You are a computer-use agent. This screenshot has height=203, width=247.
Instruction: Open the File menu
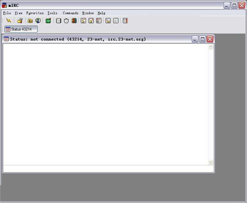(x=7, y=13)
